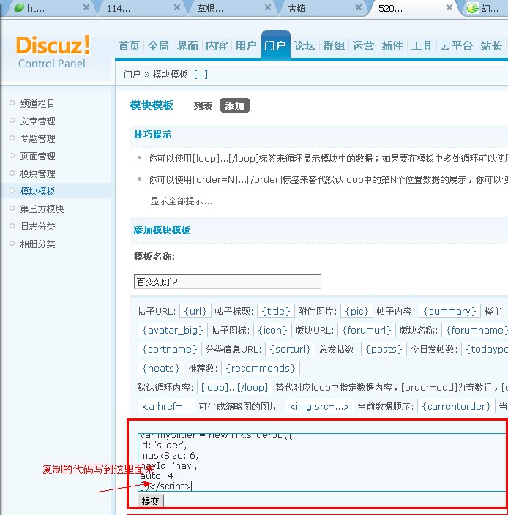The image size is (508, 515).
Task: Open 模块管理 in the left sidebar
Action: [37, 174]
